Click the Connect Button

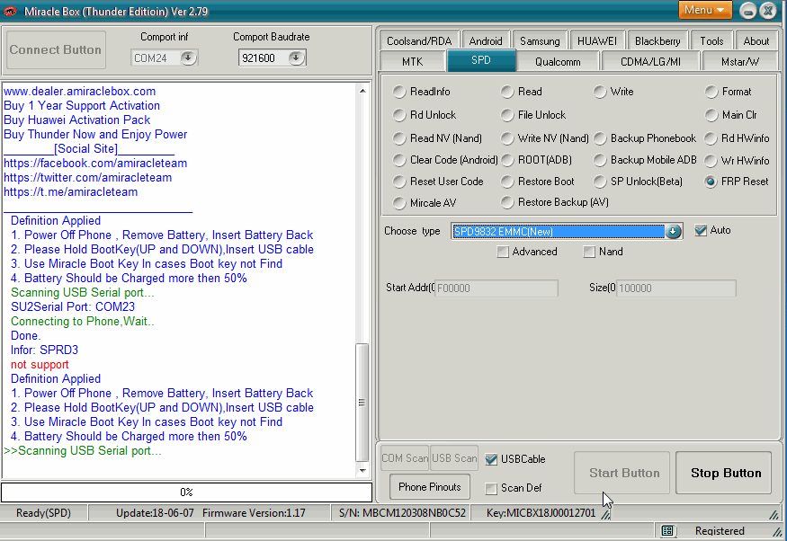tap(56, 49)
